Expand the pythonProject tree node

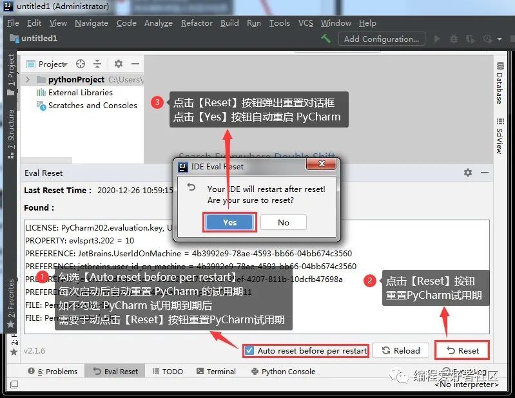[28, 79]
